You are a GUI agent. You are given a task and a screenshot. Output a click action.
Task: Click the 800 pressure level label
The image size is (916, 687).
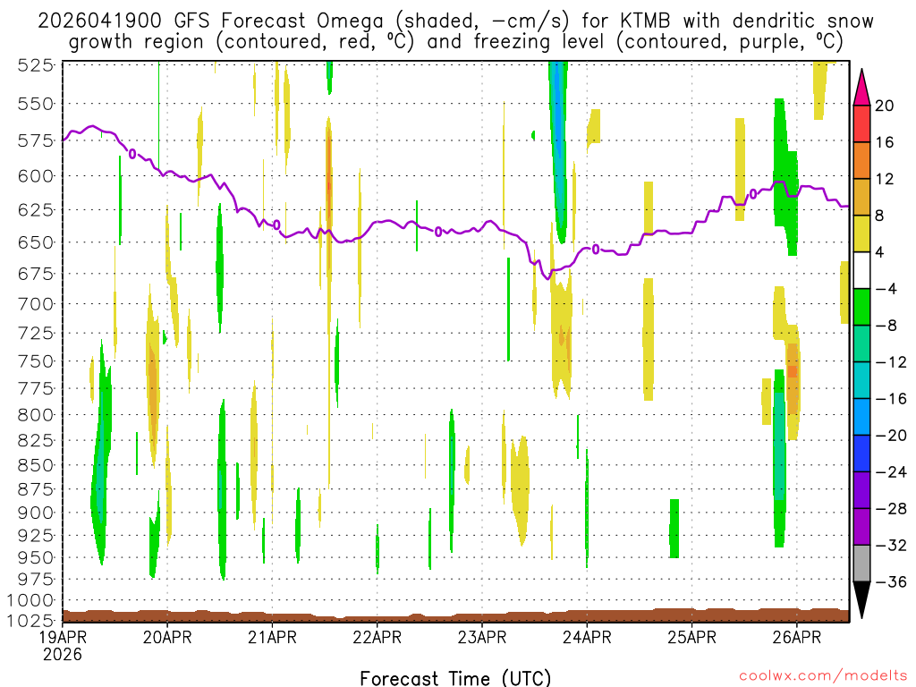(x=36, y=415)
